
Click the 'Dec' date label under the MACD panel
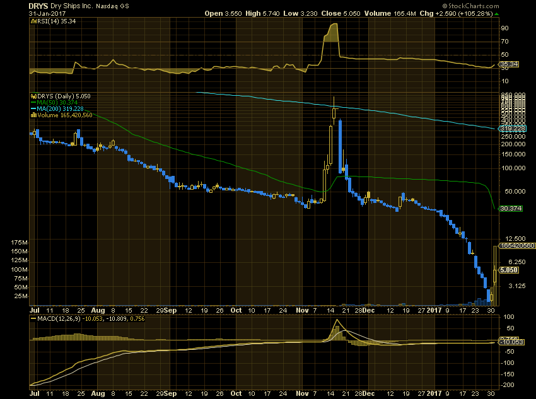[x=368, y=393]
